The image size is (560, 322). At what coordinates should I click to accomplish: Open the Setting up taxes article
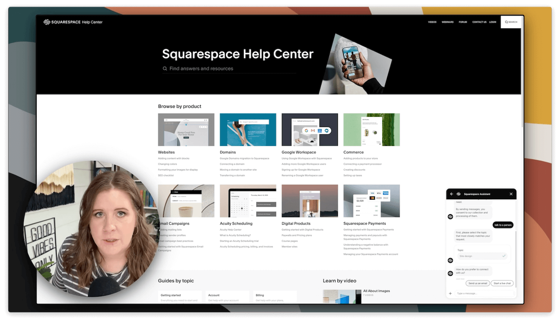point(353,175)
